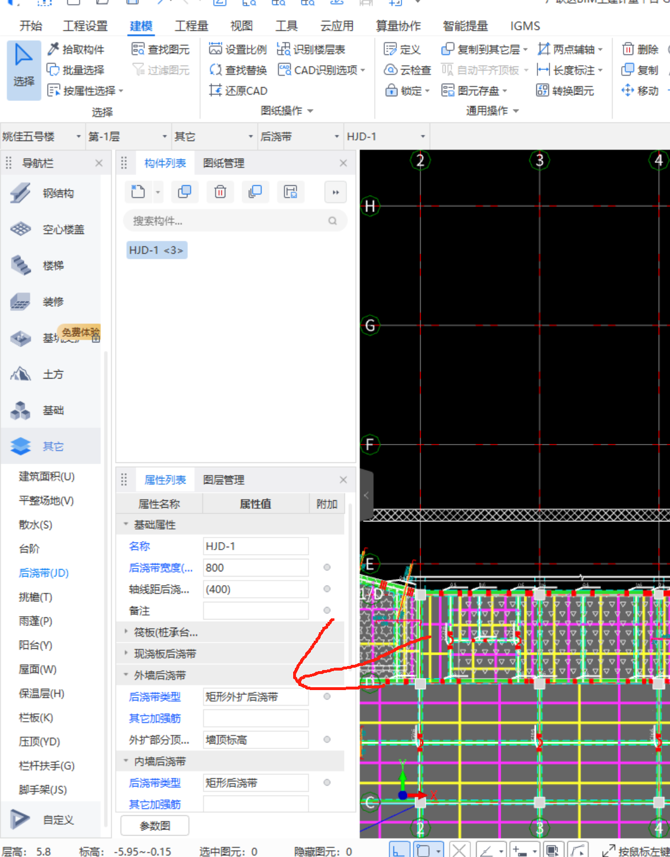670x857 pixels.
Task: Click 搜索构件 search field
Action: coord(235,221)
